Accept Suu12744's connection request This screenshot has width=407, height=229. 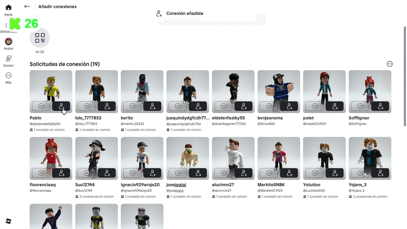click(x=107, y=173)
